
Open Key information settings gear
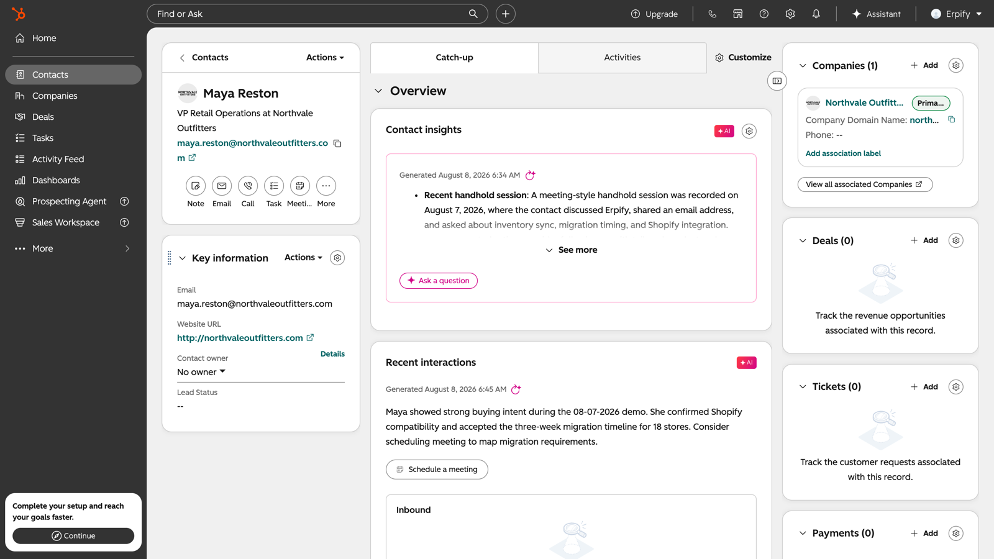pos(337,258)
